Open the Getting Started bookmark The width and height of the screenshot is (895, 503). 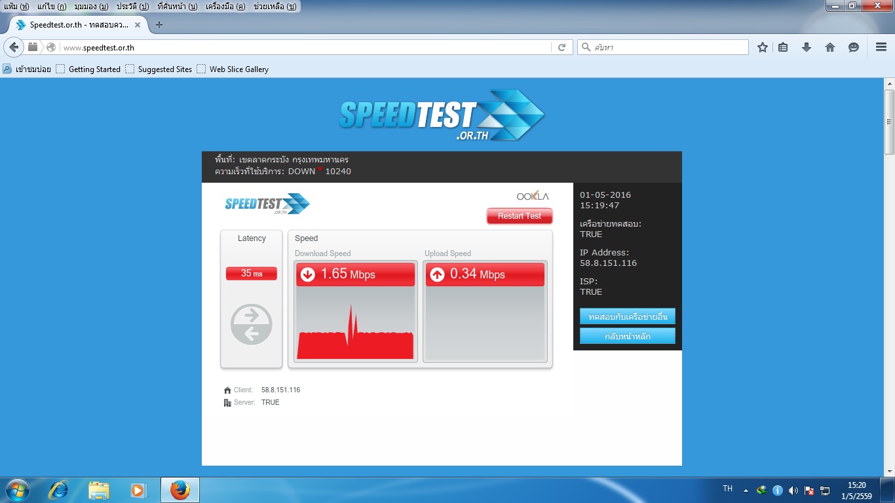tap(88, 69)
